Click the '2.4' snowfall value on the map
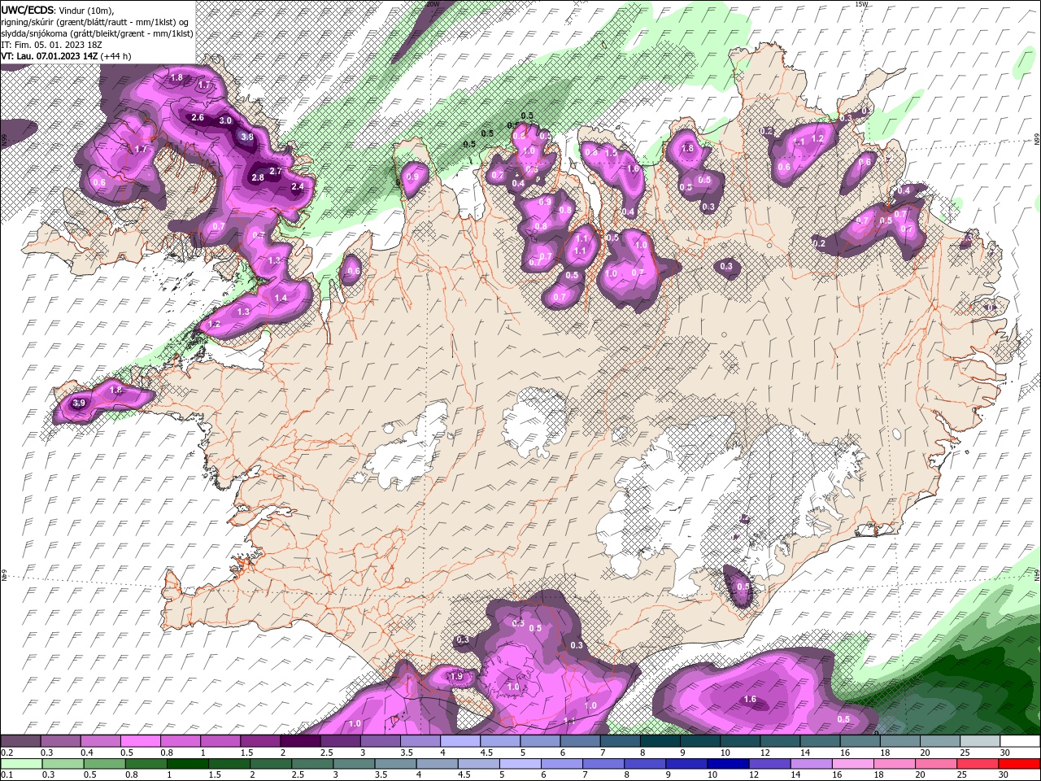This screenshot has width=1041, height=781. tap(298, 186)
